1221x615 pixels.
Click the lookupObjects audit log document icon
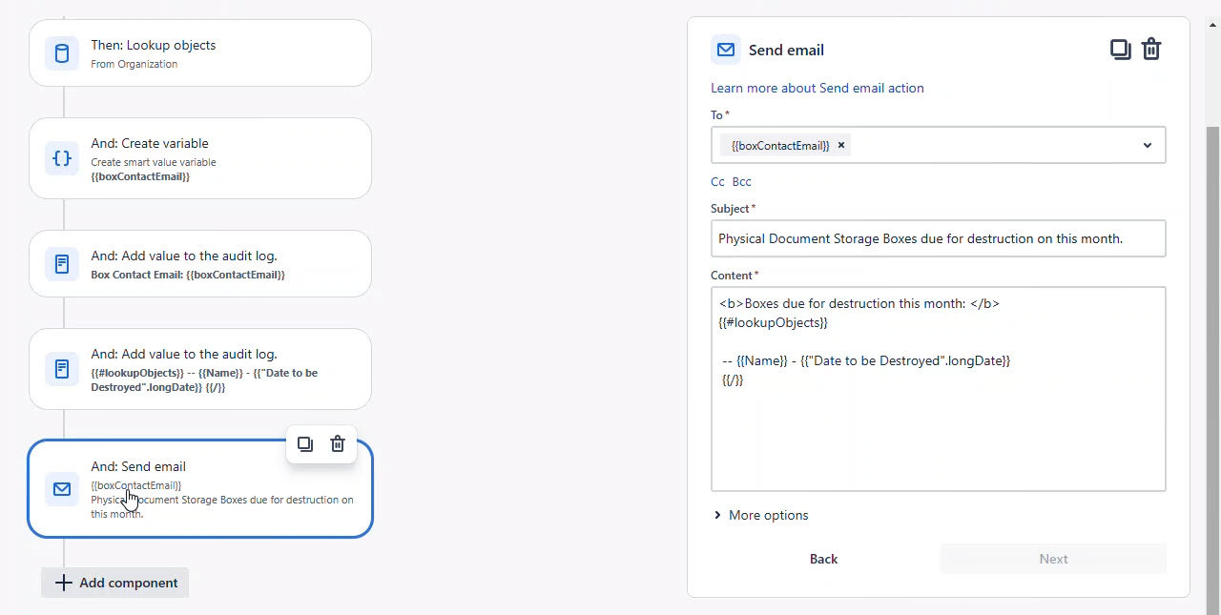tap(62, 368)
